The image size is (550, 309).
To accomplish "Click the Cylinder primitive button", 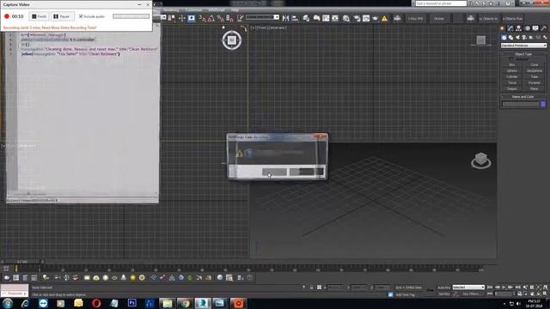I will coord(512,76).
